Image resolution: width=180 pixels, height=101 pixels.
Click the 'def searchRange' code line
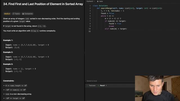click(129, 8)
